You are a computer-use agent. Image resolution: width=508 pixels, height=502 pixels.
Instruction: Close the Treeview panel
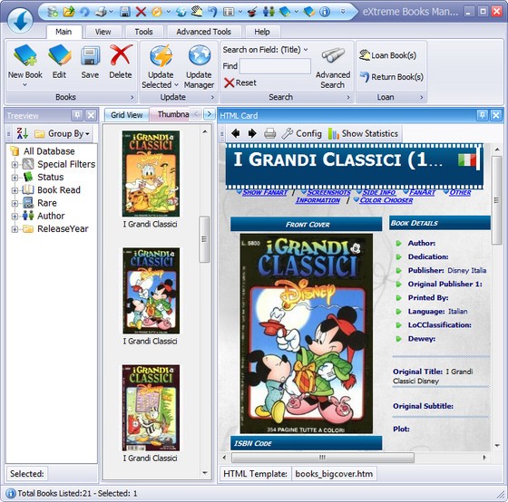coord(92,115)
